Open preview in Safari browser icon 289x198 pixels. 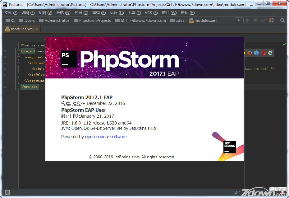(x=256, y=53)
